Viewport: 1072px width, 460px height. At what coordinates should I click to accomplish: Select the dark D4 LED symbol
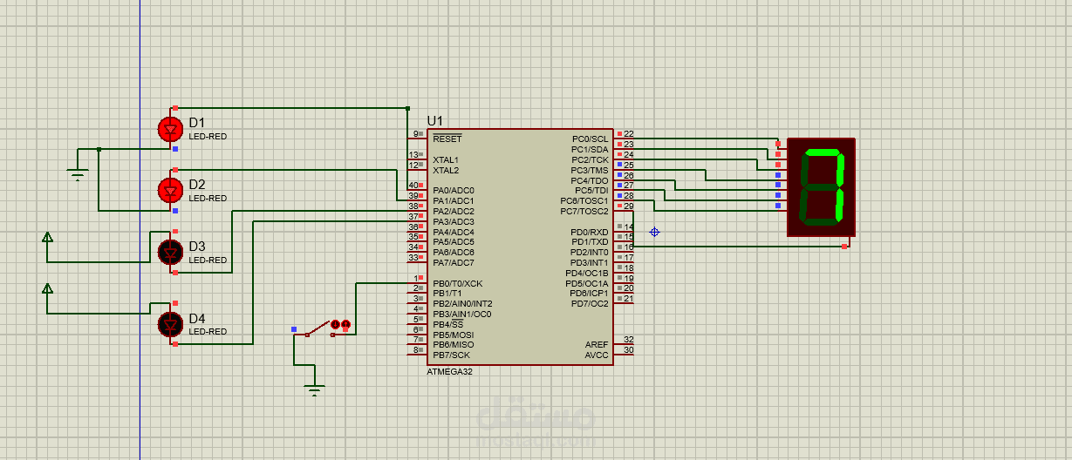point(169,324)
